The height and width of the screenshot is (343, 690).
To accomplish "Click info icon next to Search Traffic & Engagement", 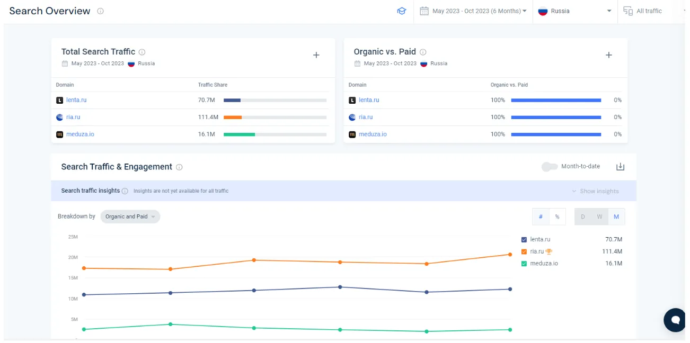I will [179, 167].
